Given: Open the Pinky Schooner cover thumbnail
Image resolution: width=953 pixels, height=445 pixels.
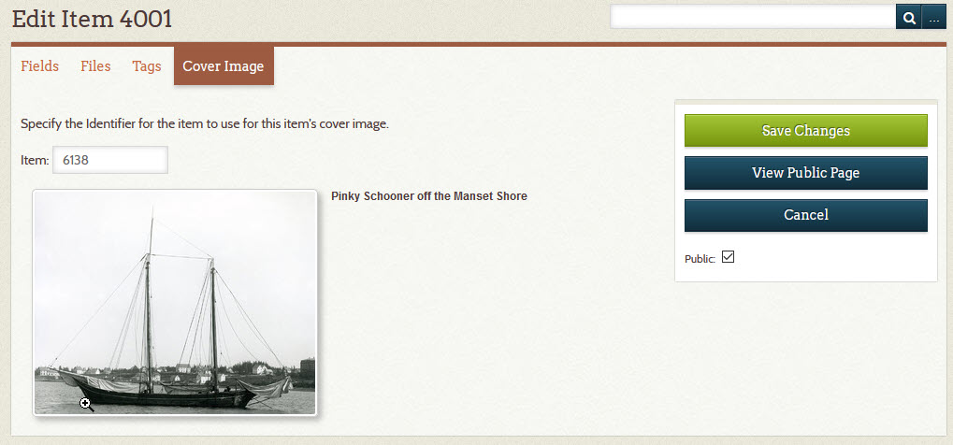Looking at the screenshot, I should (x=175, y=303).
